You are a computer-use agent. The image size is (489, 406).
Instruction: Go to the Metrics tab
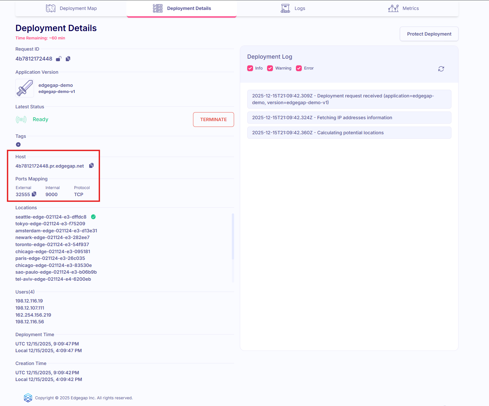pyautogui.click(x=403, y=8)
